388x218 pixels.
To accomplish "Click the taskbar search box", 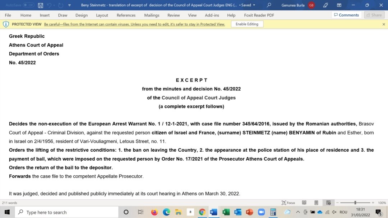I will tap(67, 212).
